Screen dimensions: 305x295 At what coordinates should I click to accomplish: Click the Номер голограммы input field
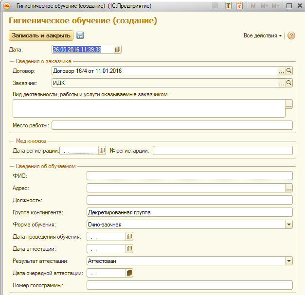tap(189, 285)
